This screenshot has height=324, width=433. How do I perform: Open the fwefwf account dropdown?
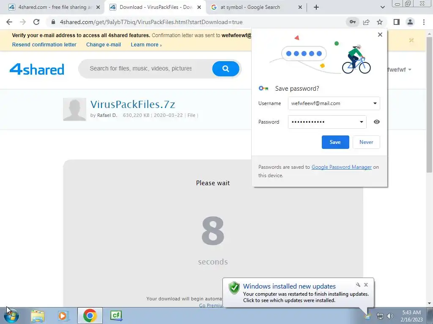(399, 70)
